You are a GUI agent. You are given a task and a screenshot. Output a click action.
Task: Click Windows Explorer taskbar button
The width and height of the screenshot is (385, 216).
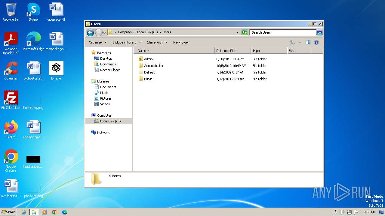click(x=34, y=212)
